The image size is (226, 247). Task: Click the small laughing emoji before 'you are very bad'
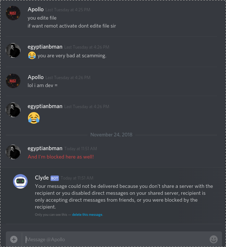pos(32,55)
